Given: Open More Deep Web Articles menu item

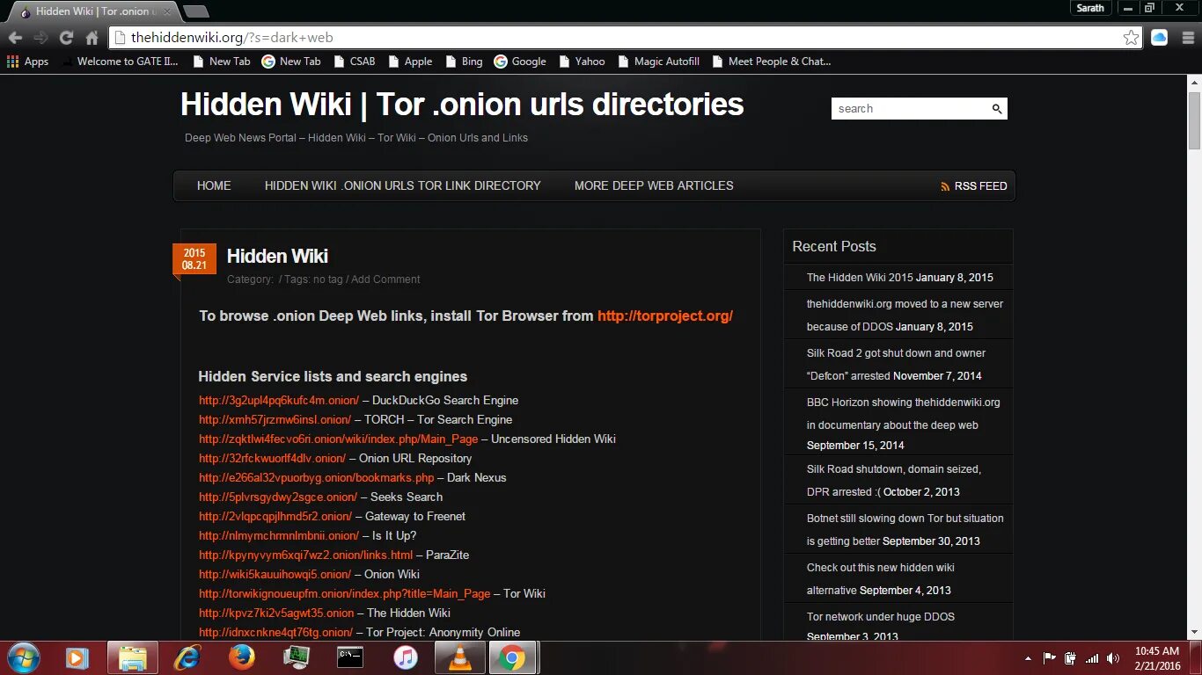Looking at the screenshot, I should point(654,185).
